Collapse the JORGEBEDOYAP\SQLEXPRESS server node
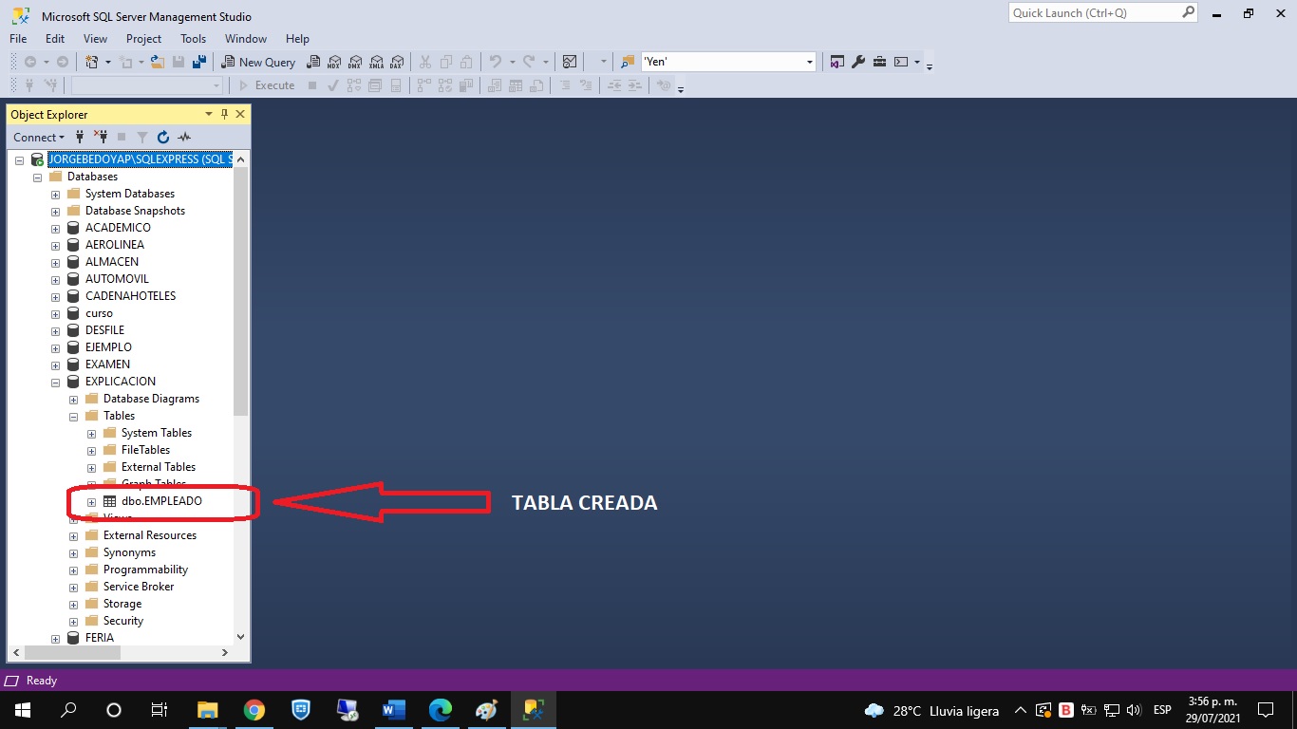The width and height of the screenshot is (1297, 729). (x=19, y=159)
